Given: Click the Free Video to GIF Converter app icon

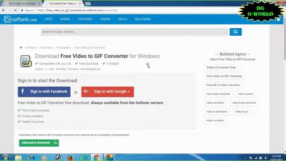Looking at the screenshot, I should tap(26, 61).
